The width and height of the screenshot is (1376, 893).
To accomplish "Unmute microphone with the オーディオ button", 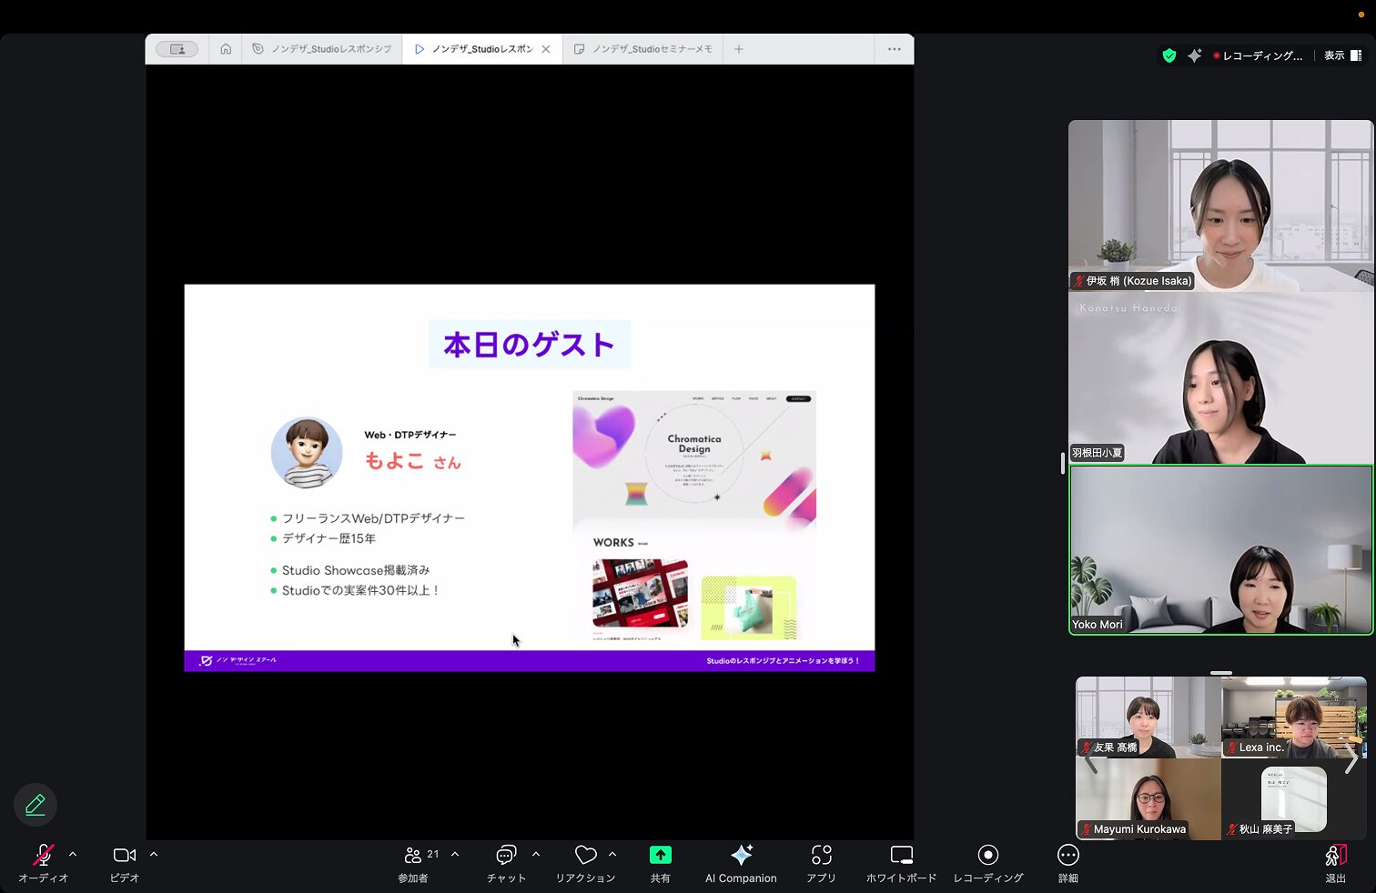I will pos(43,856).
